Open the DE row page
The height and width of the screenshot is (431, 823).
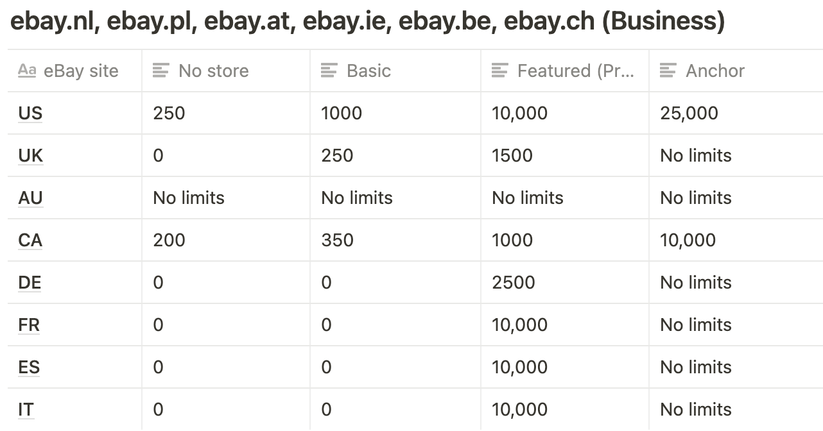30,283
